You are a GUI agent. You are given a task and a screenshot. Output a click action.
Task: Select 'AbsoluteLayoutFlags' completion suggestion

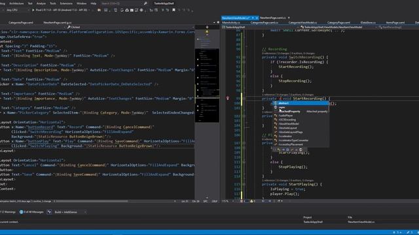[301, 132]
